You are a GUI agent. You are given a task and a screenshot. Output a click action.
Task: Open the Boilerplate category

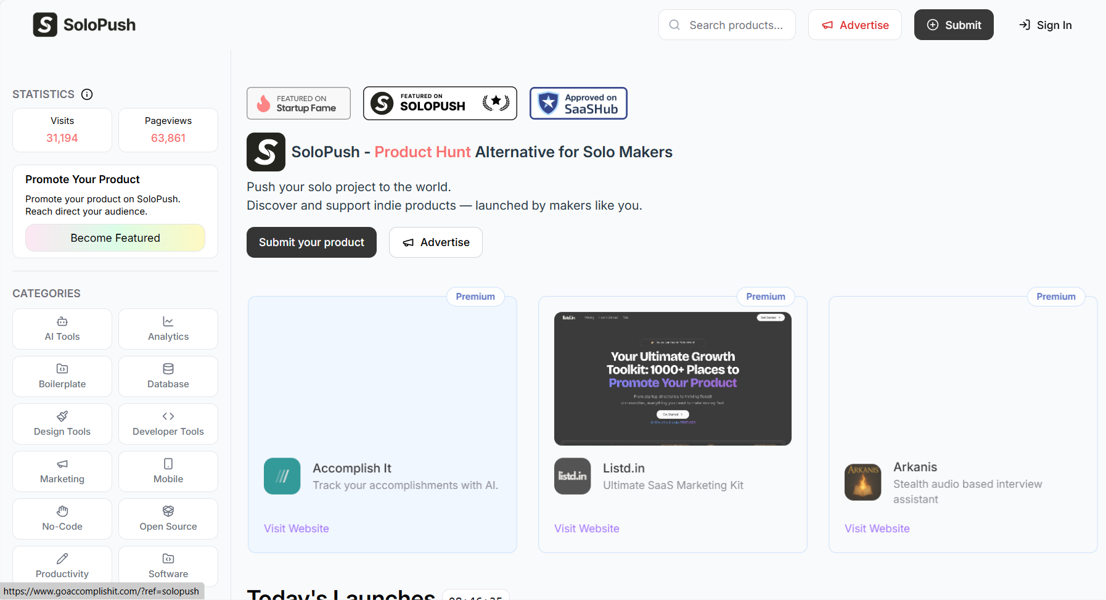pos(62,377)
